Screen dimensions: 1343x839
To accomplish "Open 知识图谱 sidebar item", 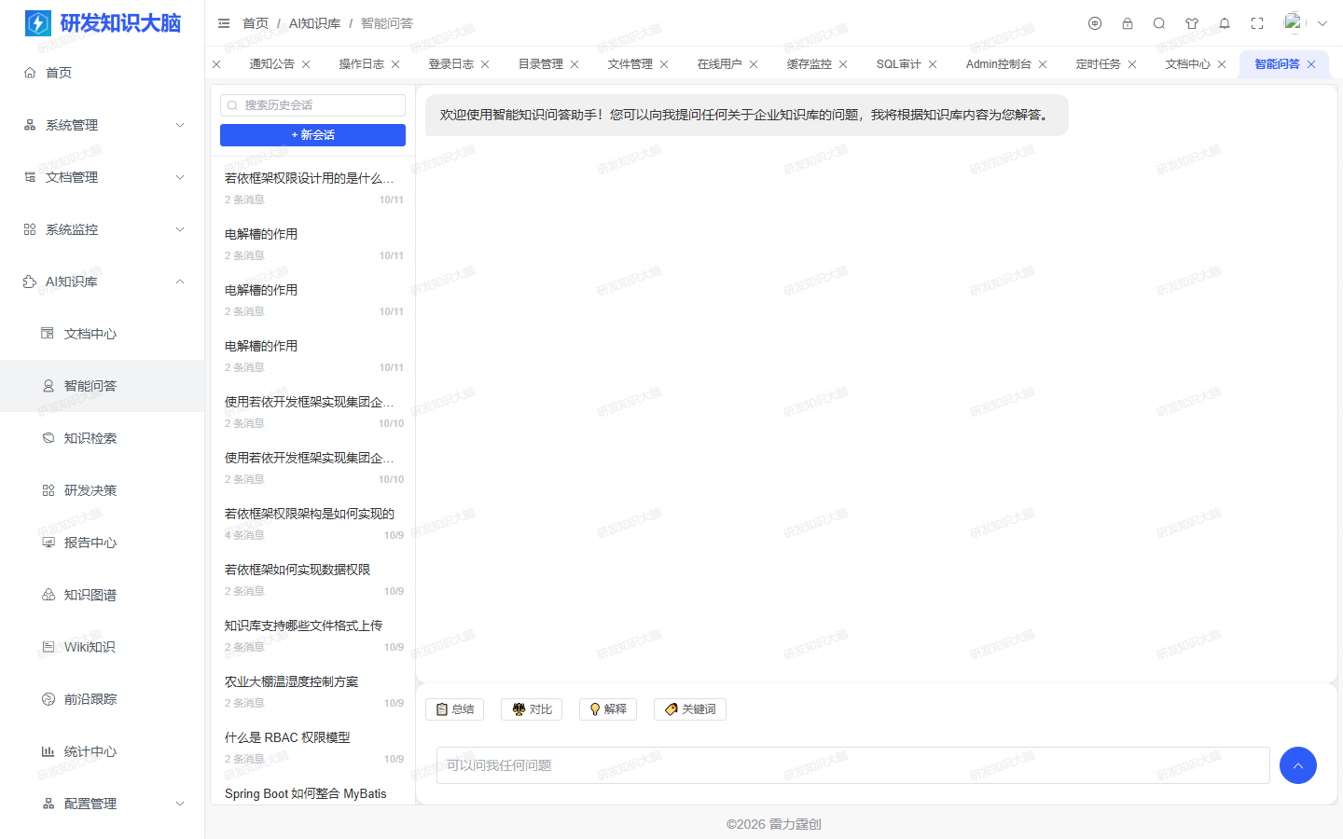I will tap(102, 595).
